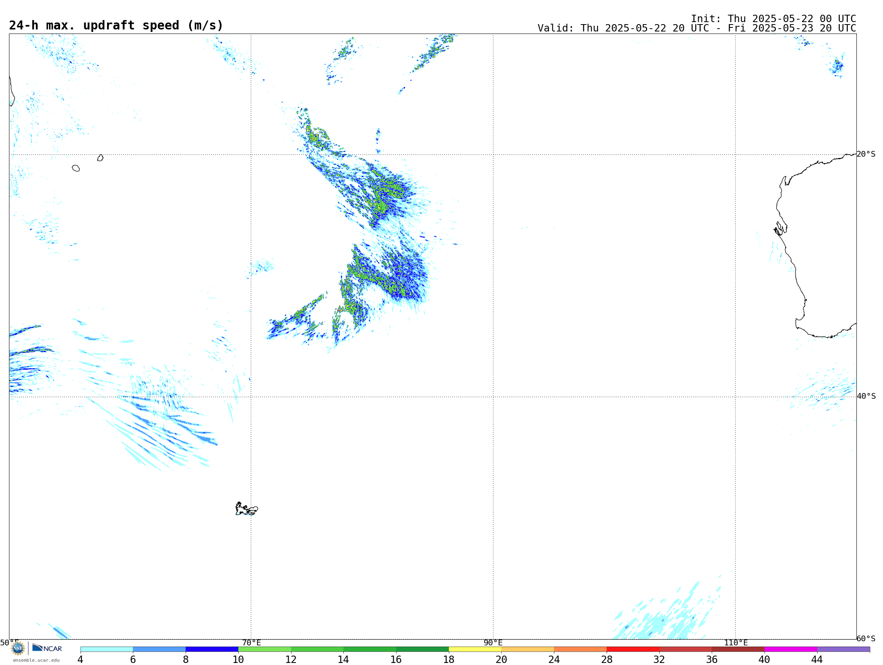The image size is (883, 665).
Task: Click the 60°S latitude label
Action: [x=866, y=638]
